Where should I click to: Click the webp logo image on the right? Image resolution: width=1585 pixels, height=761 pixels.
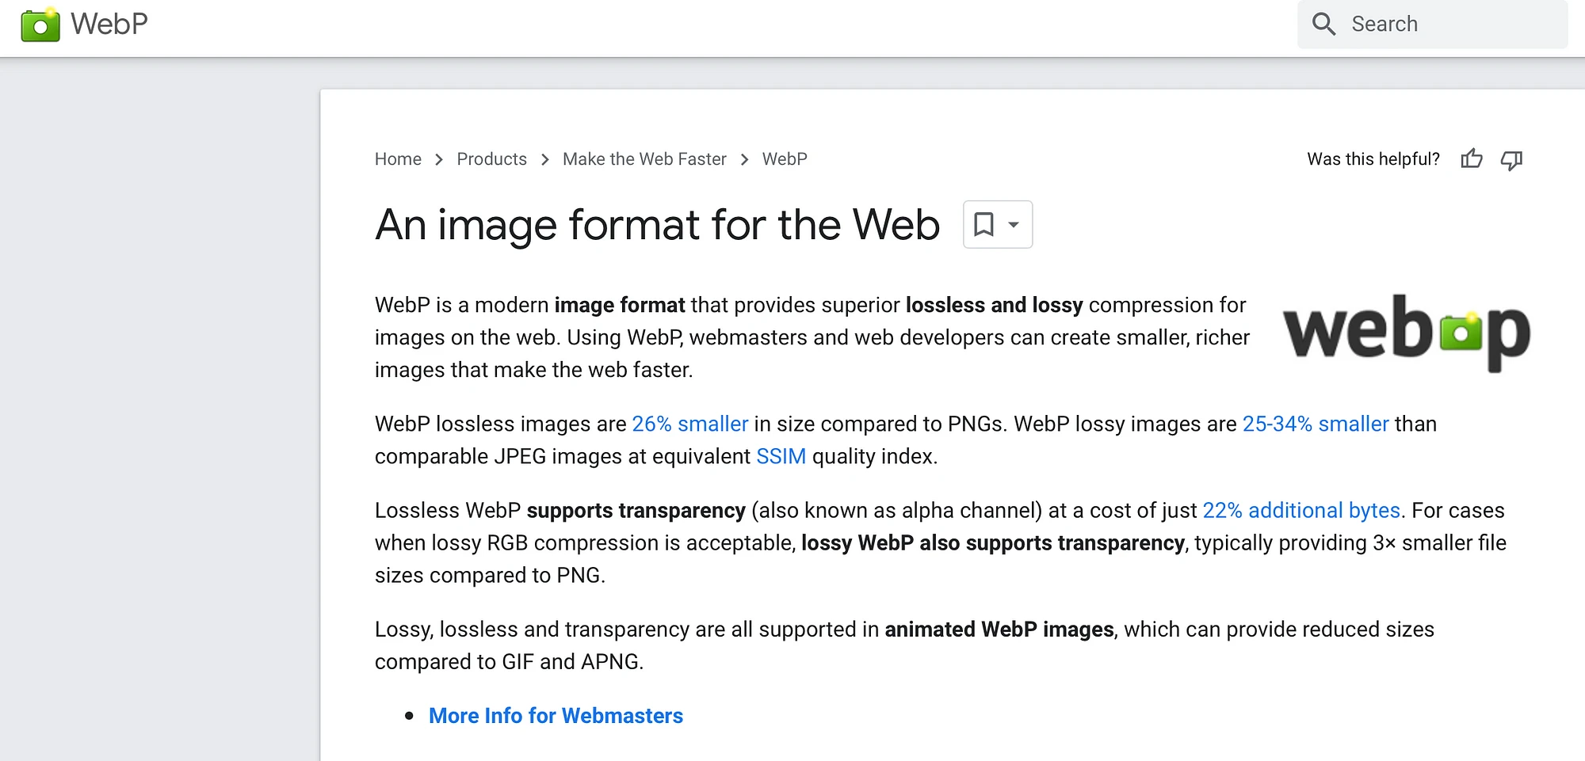pyautogui.click(x=1407, y=333)
